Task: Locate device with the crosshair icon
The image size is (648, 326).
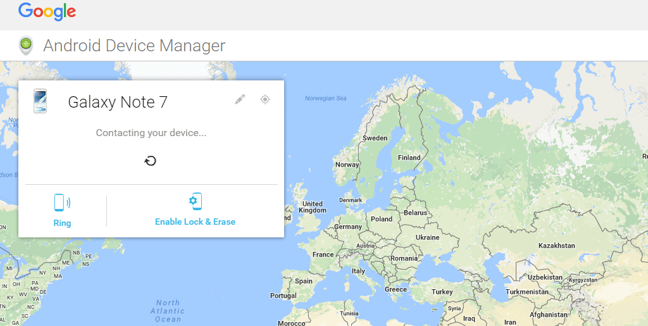Action: (x=265, y=99)
